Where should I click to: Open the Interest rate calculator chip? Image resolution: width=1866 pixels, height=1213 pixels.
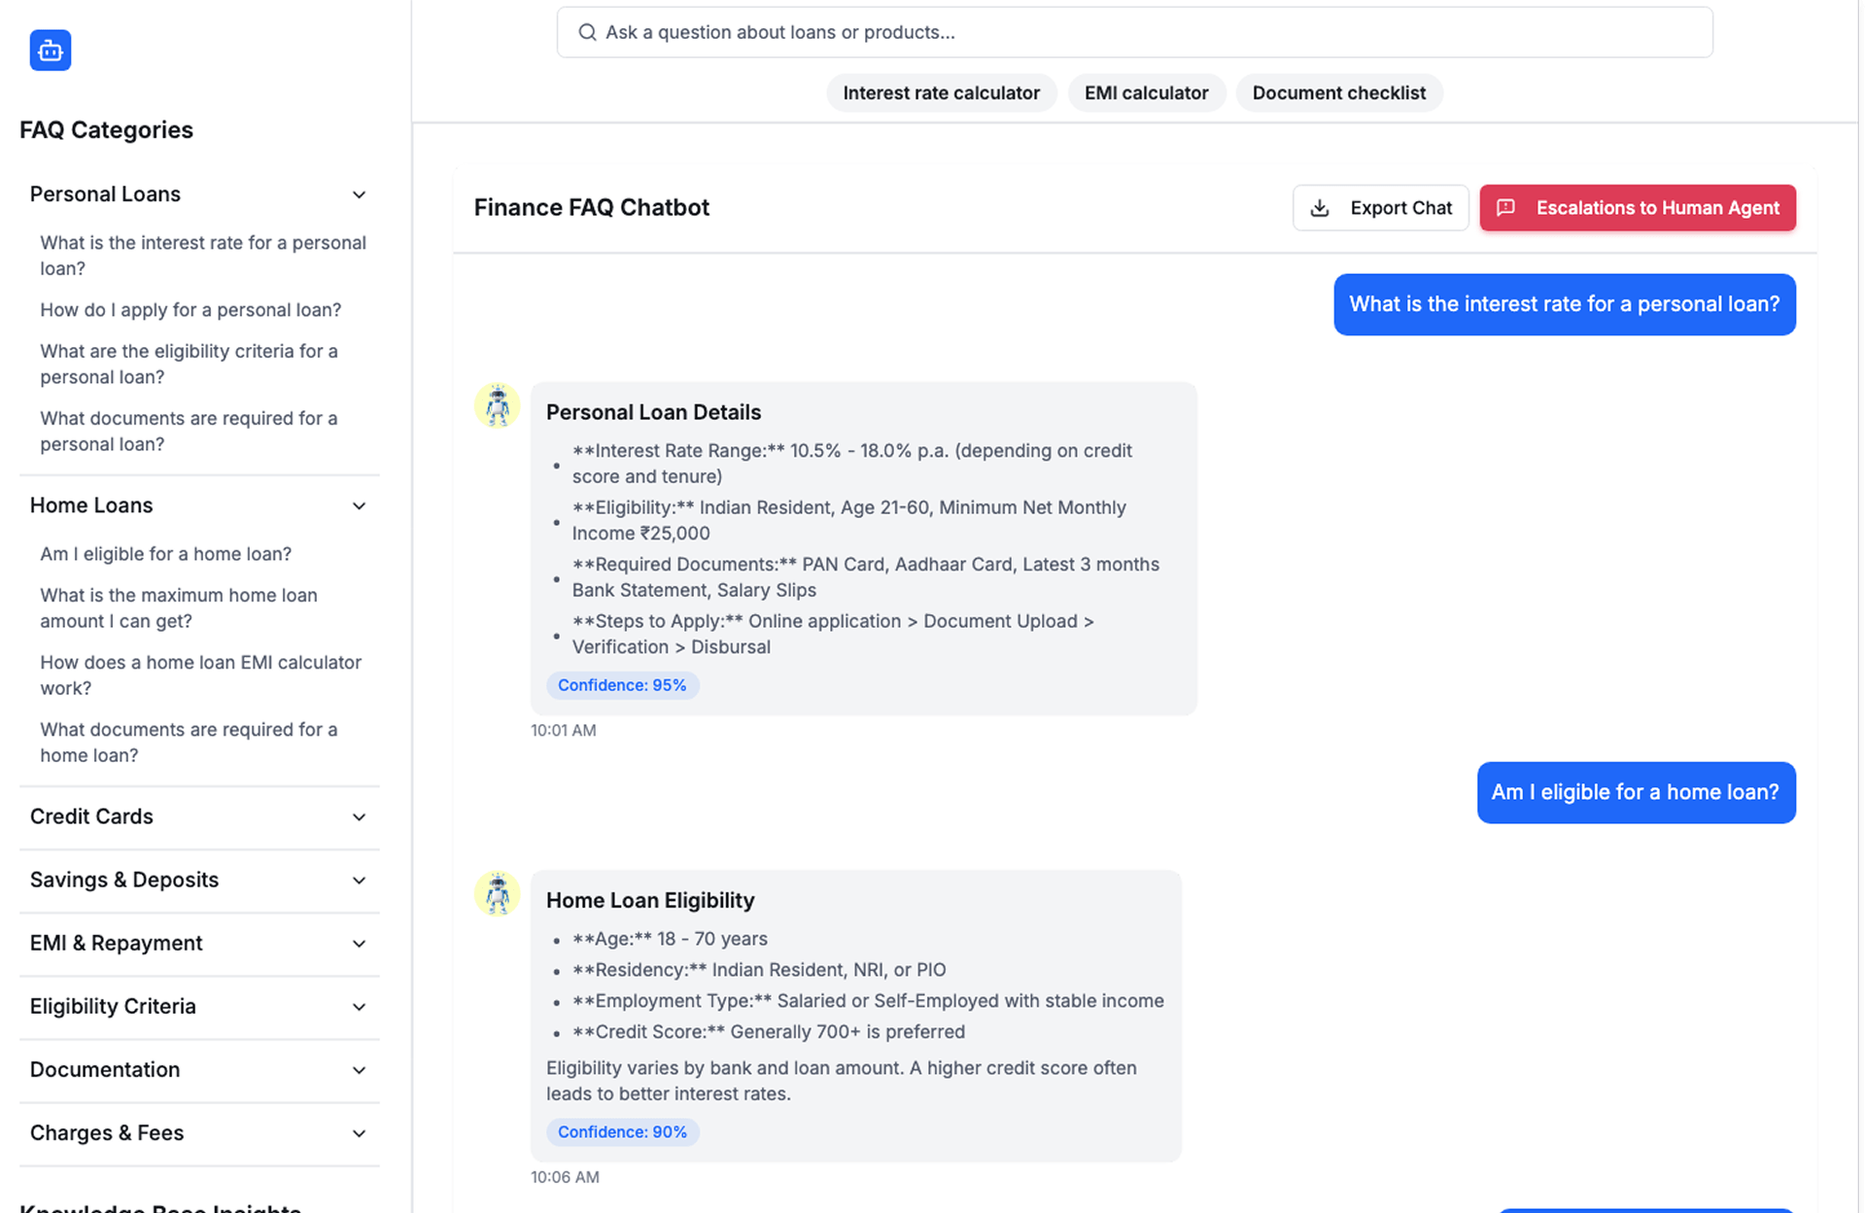tap(940, 93)
